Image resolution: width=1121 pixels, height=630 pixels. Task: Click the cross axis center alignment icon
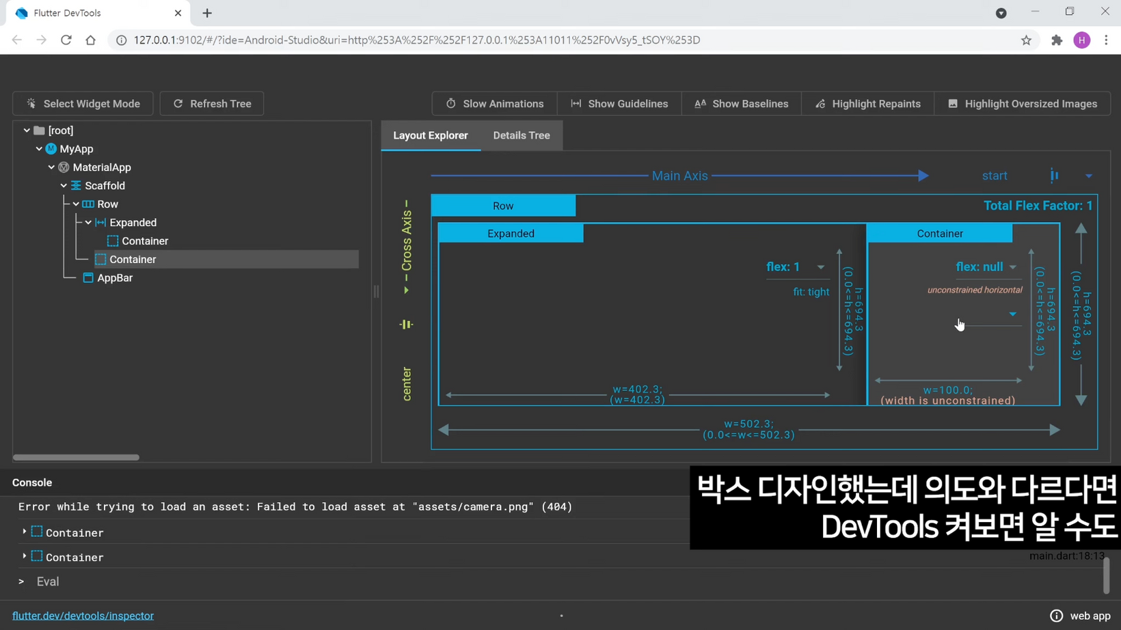[406, 325]
